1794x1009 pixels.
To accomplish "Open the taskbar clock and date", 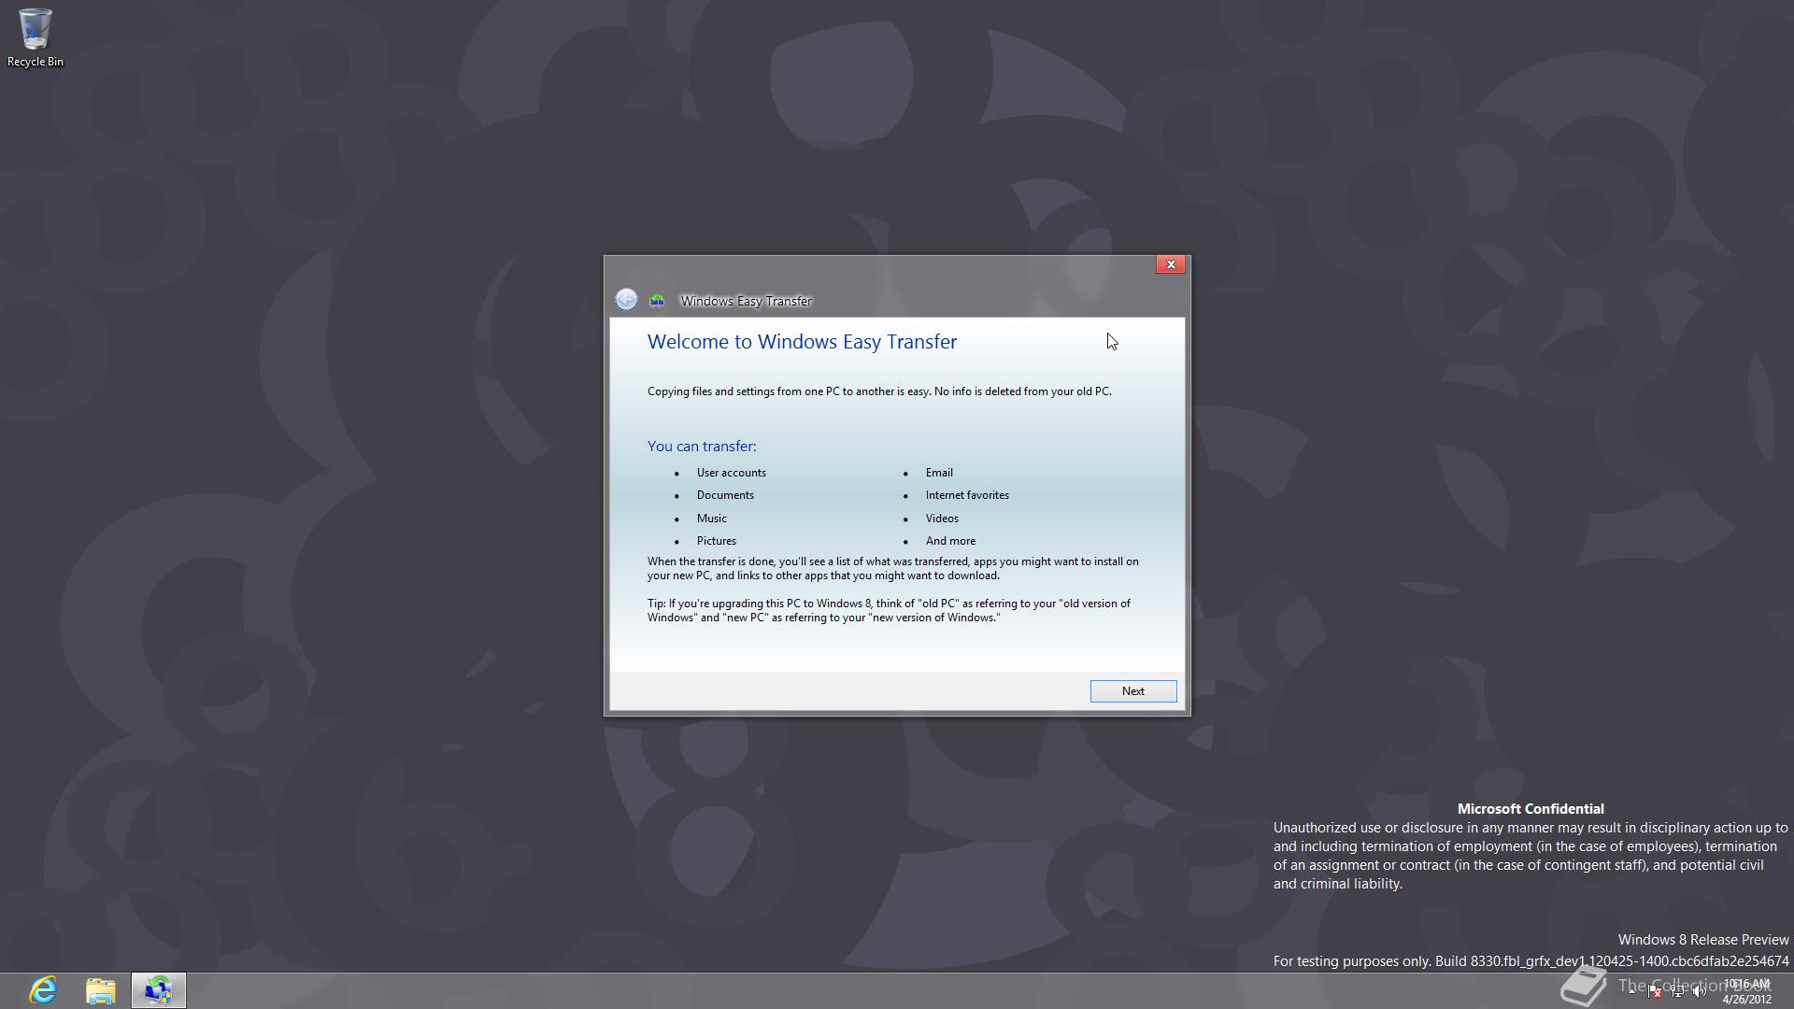I will click(x=1746, y=991).
